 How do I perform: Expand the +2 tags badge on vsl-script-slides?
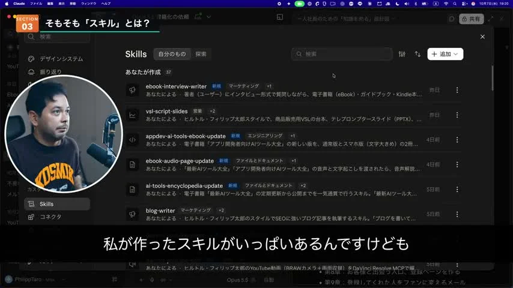tap(212, 111)
